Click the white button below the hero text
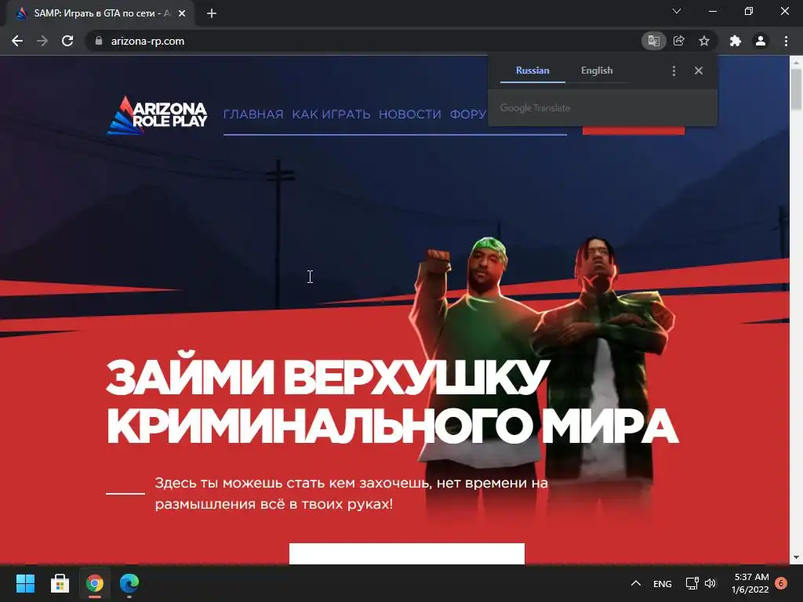Screen dimensions: 803x602 (407, 554)
